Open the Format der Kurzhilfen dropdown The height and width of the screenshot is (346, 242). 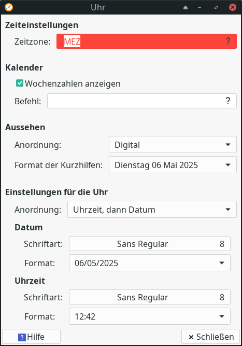(173, 165)
